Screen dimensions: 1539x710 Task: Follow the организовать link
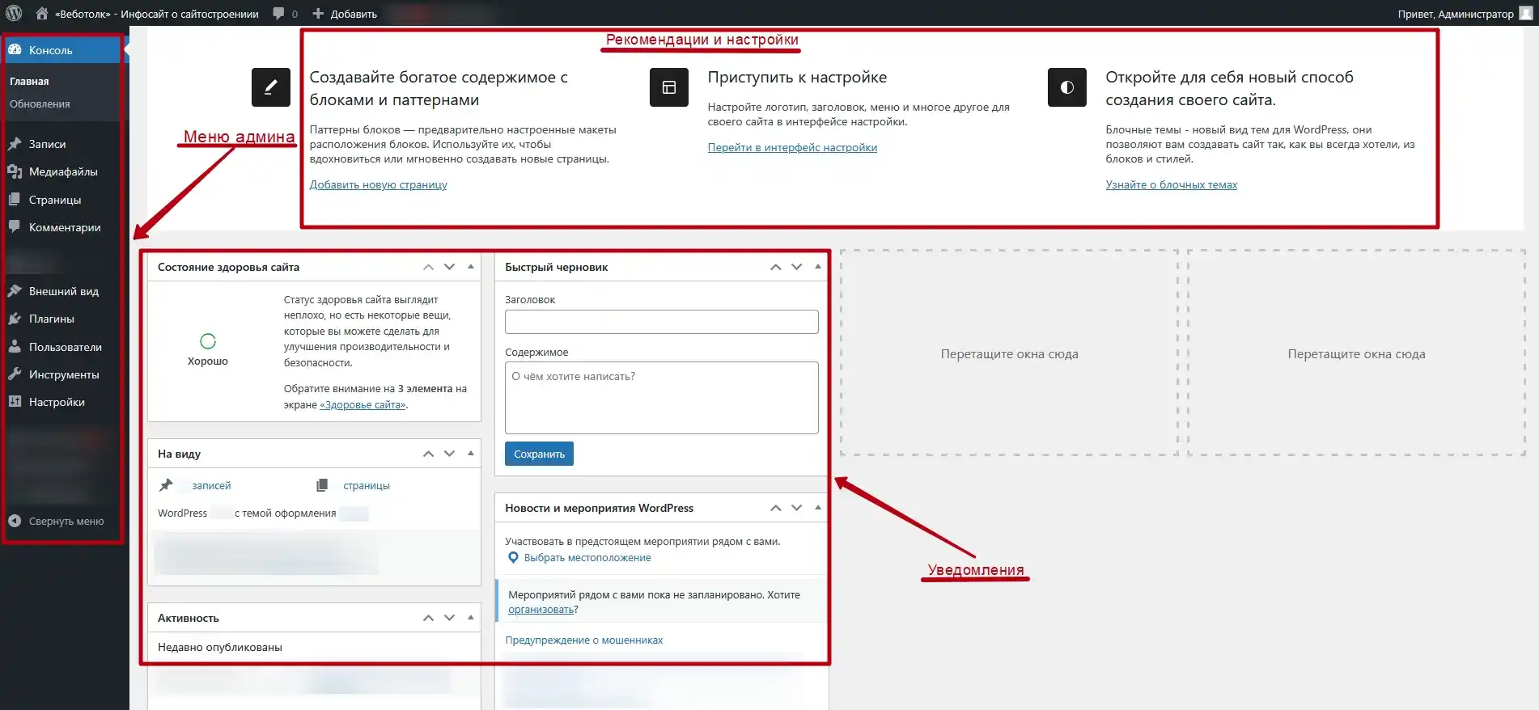click(x=541, y=610)
